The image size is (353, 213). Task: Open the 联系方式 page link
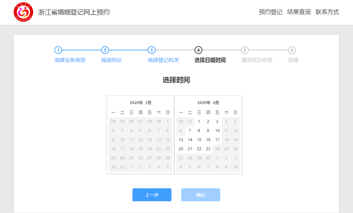coord(327,12)
